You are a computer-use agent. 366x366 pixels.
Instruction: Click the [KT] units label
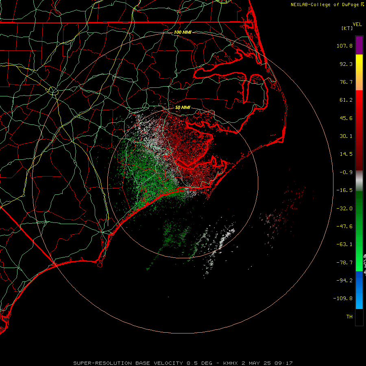click(347, 28)
